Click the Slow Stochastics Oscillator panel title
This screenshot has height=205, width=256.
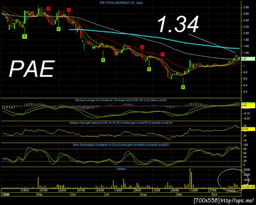(x=121, y=145)
